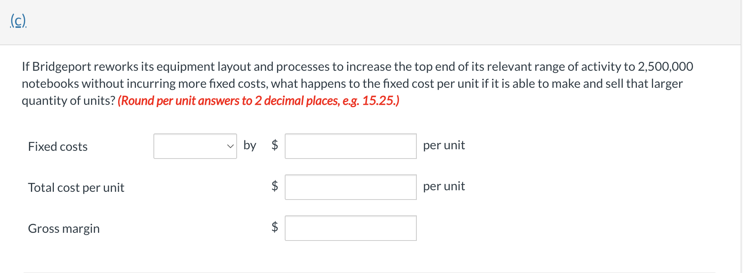Click the Gross margin dollar input field
Screen dimensions: 743x273
coord(350,228)
